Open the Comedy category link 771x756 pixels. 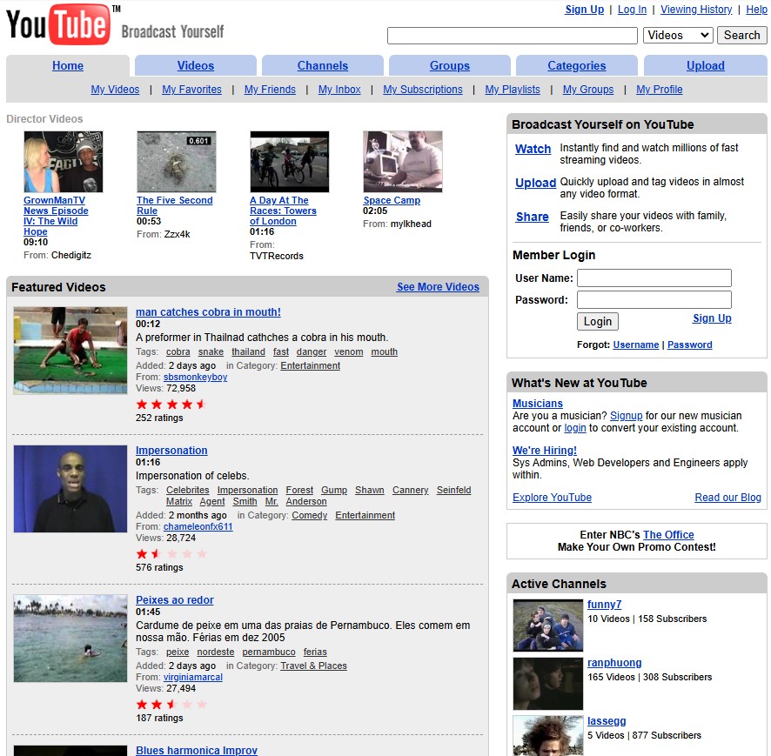[x=309, y=515]
